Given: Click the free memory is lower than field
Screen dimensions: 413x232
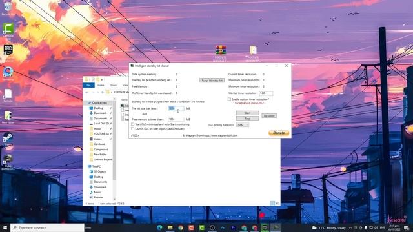Looking at the screenshot, I should click(176, 119).
